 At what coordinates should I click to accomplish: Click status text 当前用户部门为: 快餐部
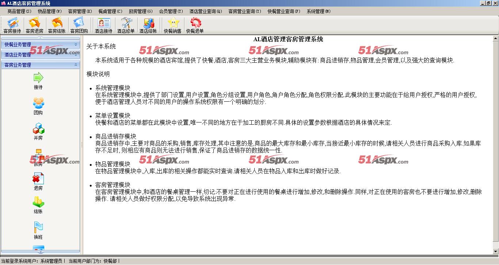(x=93, y=261)
